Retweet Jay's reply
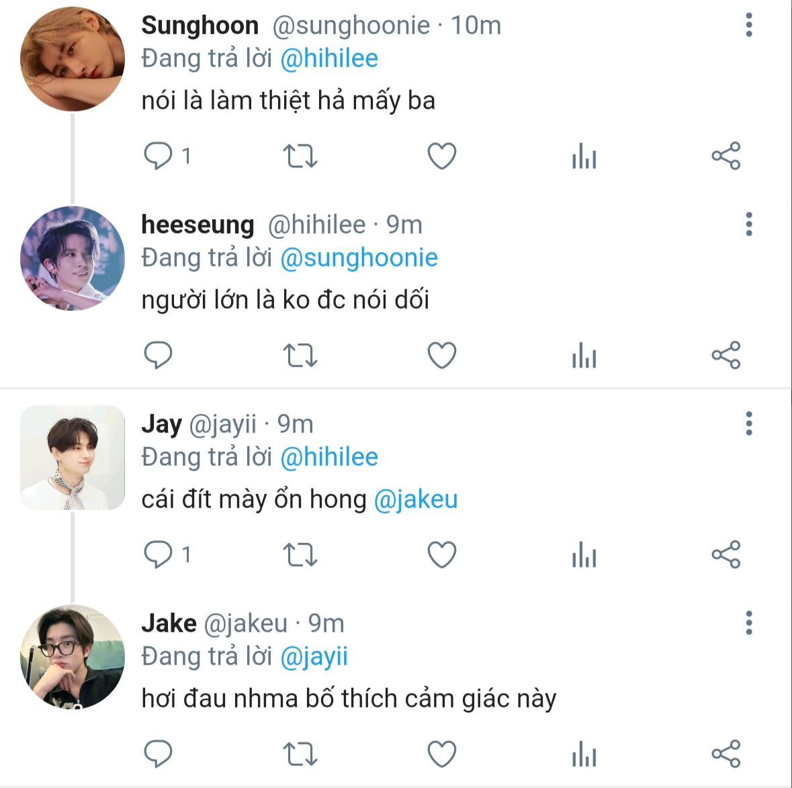 [300, 555]
